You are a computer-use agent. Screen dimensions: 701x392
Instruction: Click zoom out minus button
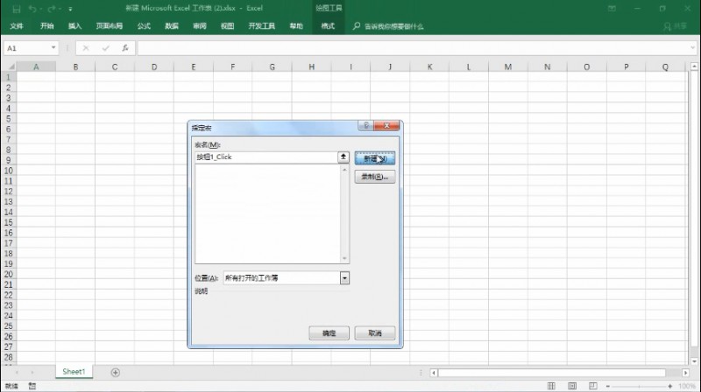608,386
